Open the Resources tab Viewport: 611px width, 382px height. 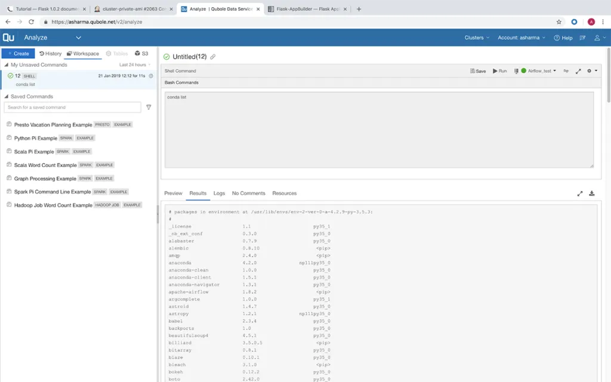pyautogui.click(x=285, y=193)
